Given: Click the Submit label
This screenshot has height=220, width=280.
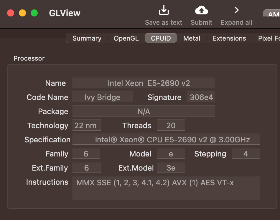Looking at the screenshot, I should (201, 22).
